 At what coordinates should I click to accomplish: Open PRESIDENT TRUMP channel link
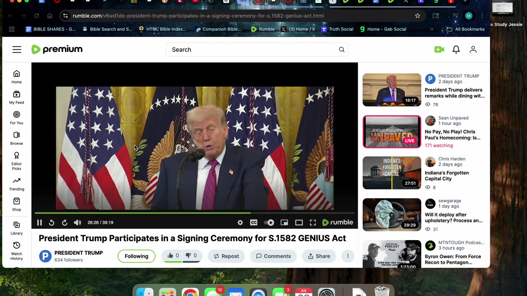pyautogui.click(x=79, y=253)
